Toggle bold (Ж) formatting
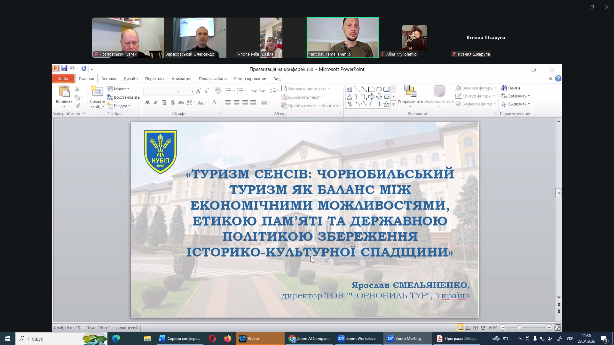Screen dimensions: 614x345 (147, 103)
